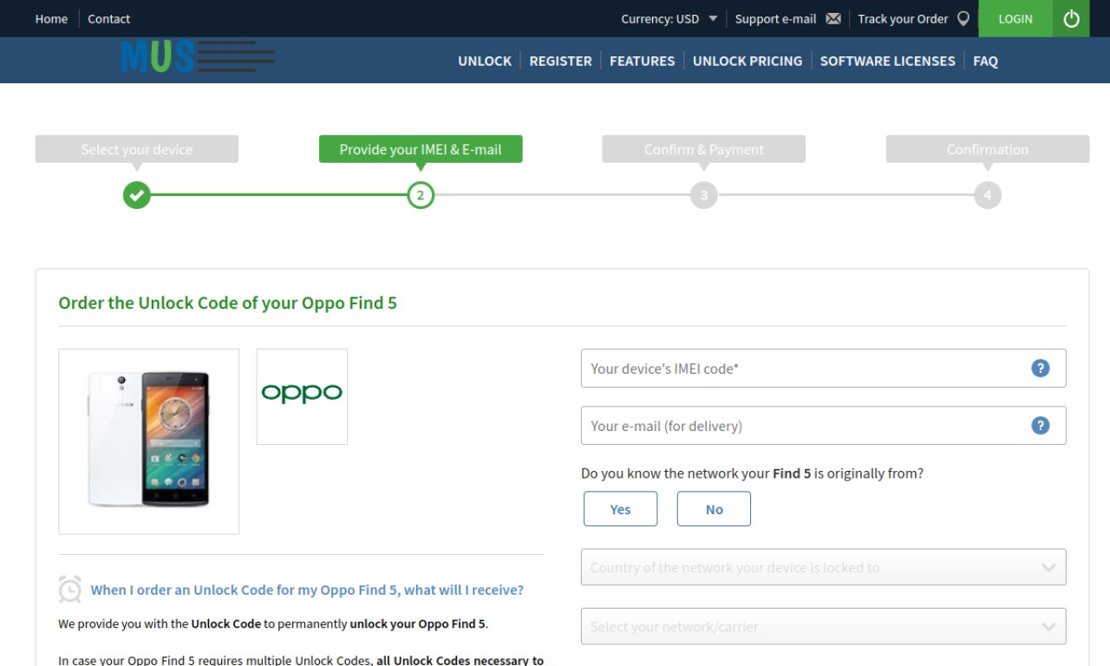The height and width of the screenshot is (666, 1110).
Task: Click the alarm clock icon beside FAQ question
Action: click(x=70, y=589)
